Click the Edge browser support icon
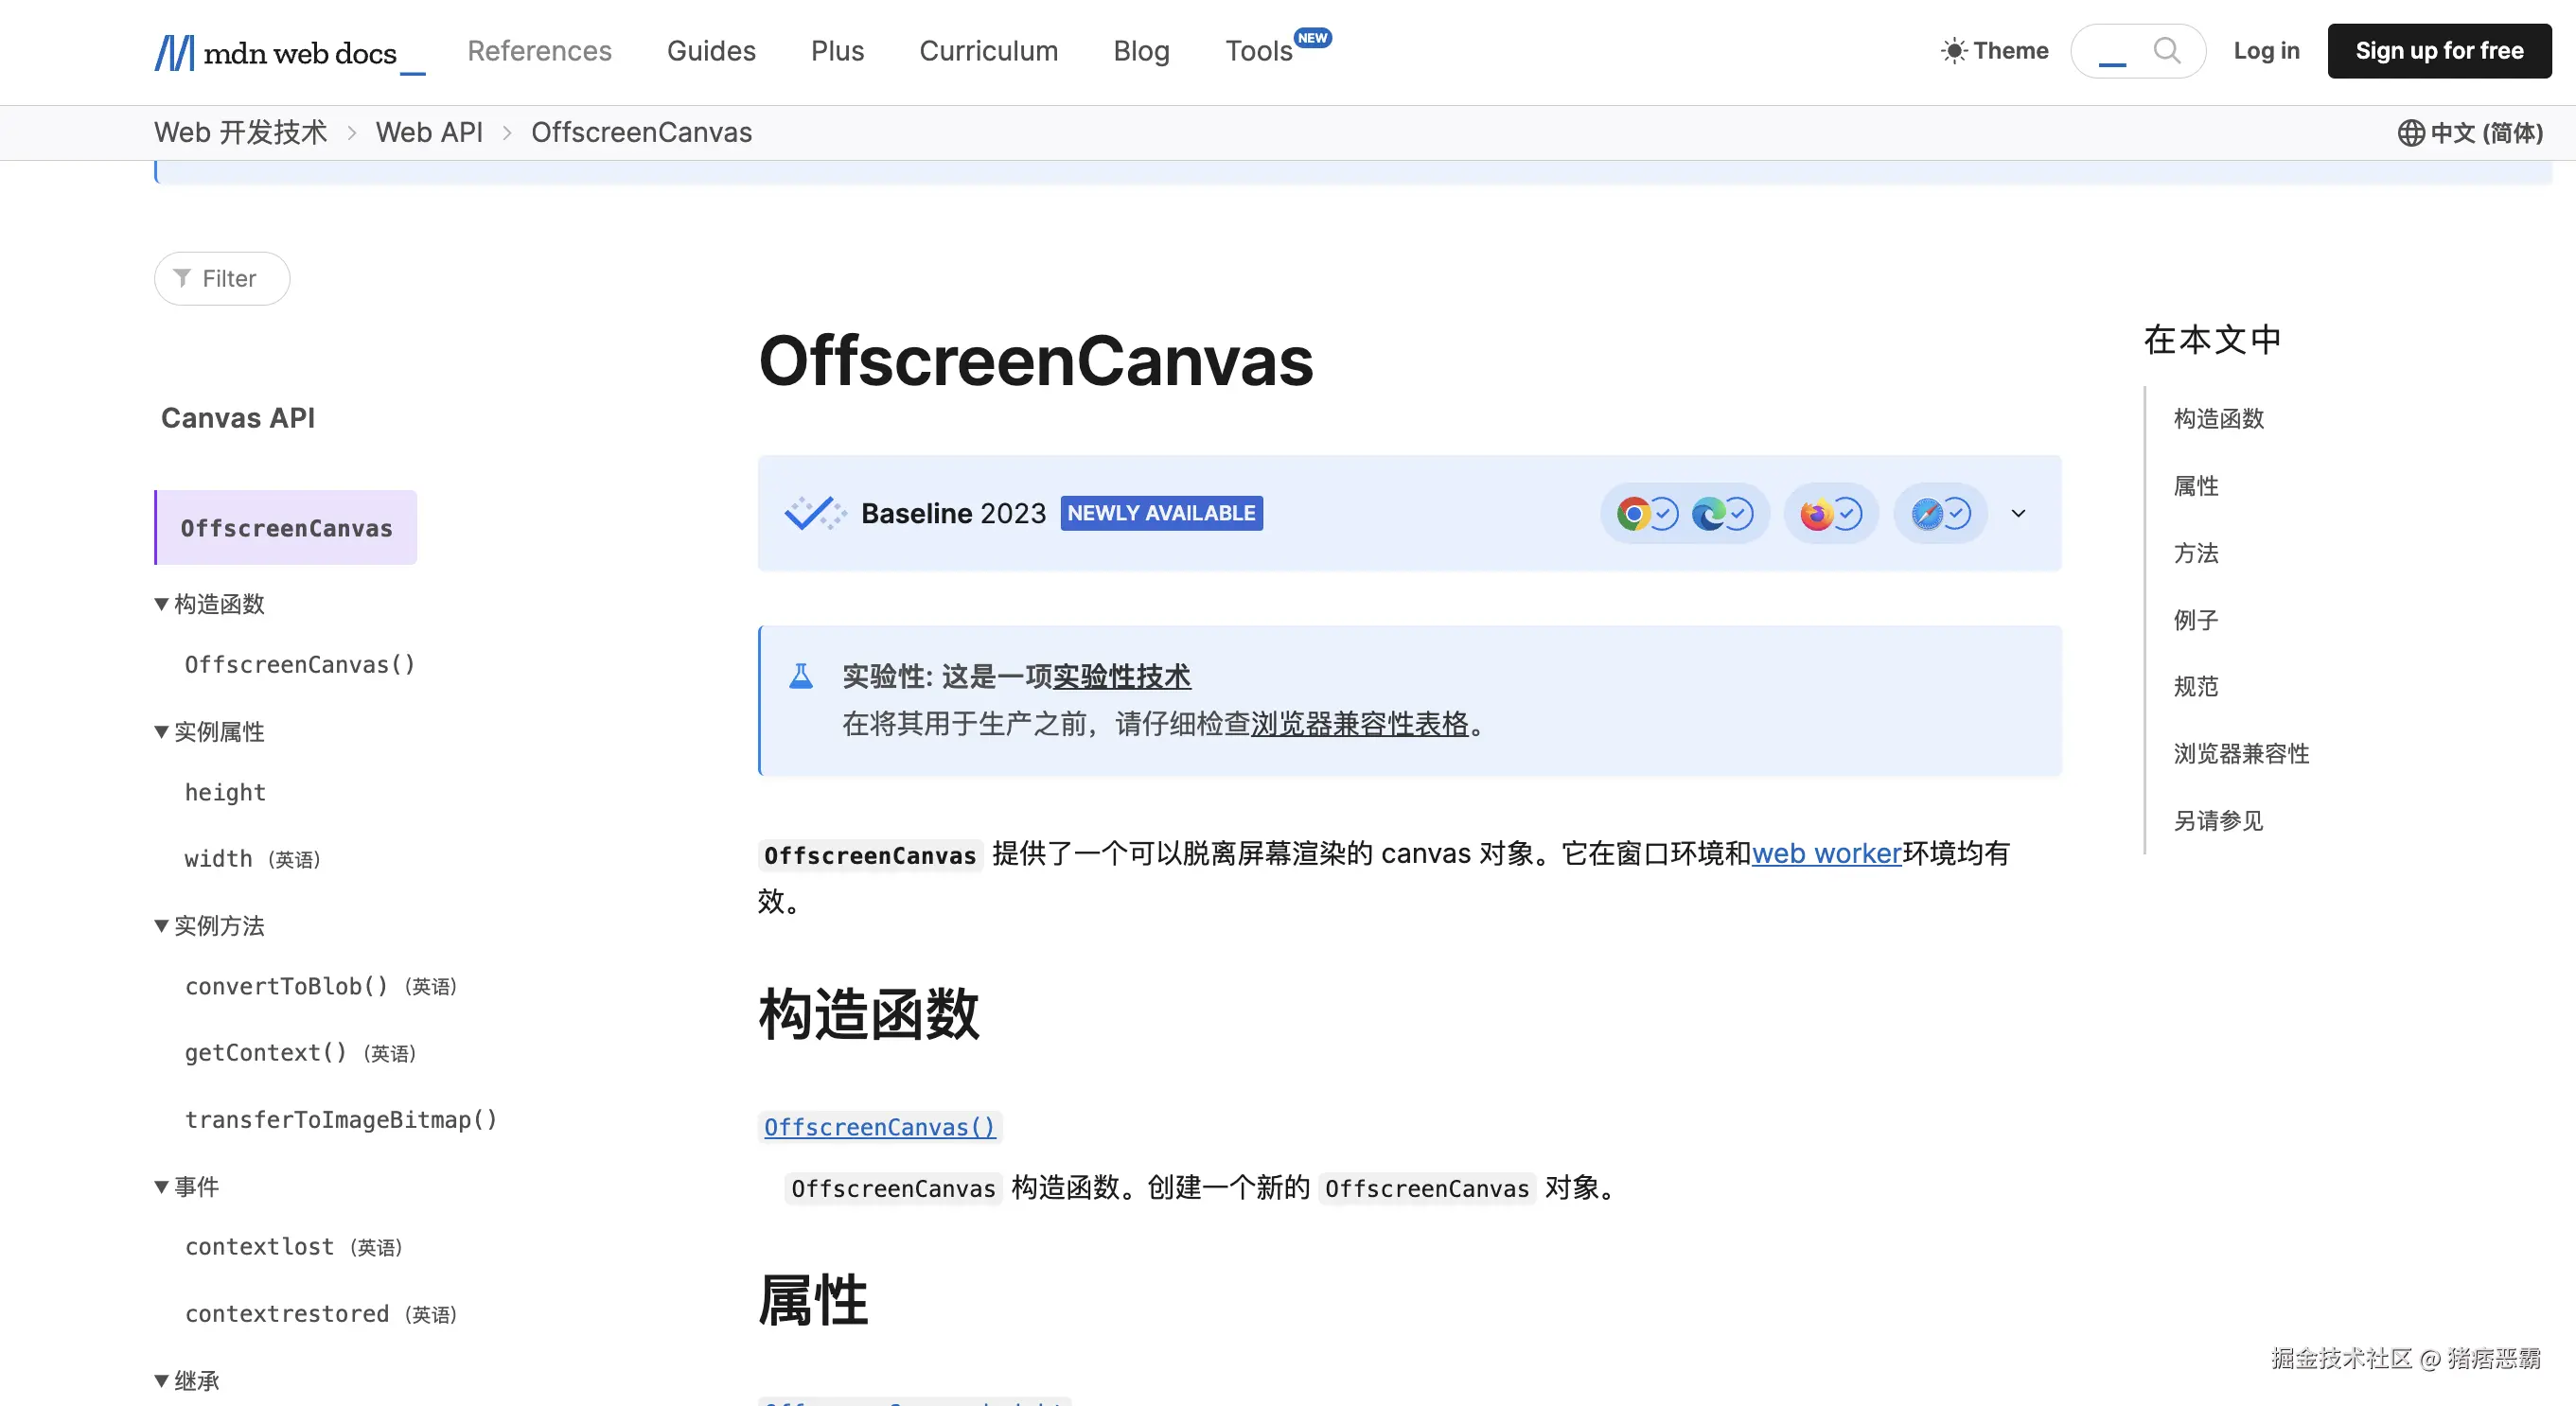 tap(1708, 514)
